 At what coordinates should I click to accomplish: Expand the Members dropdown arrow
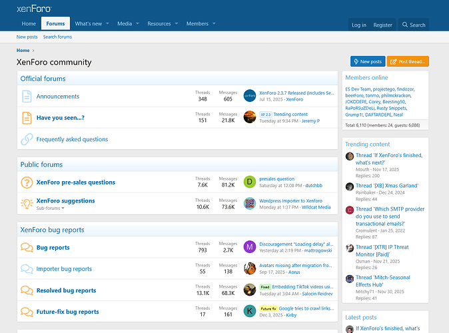coord(214,24)
